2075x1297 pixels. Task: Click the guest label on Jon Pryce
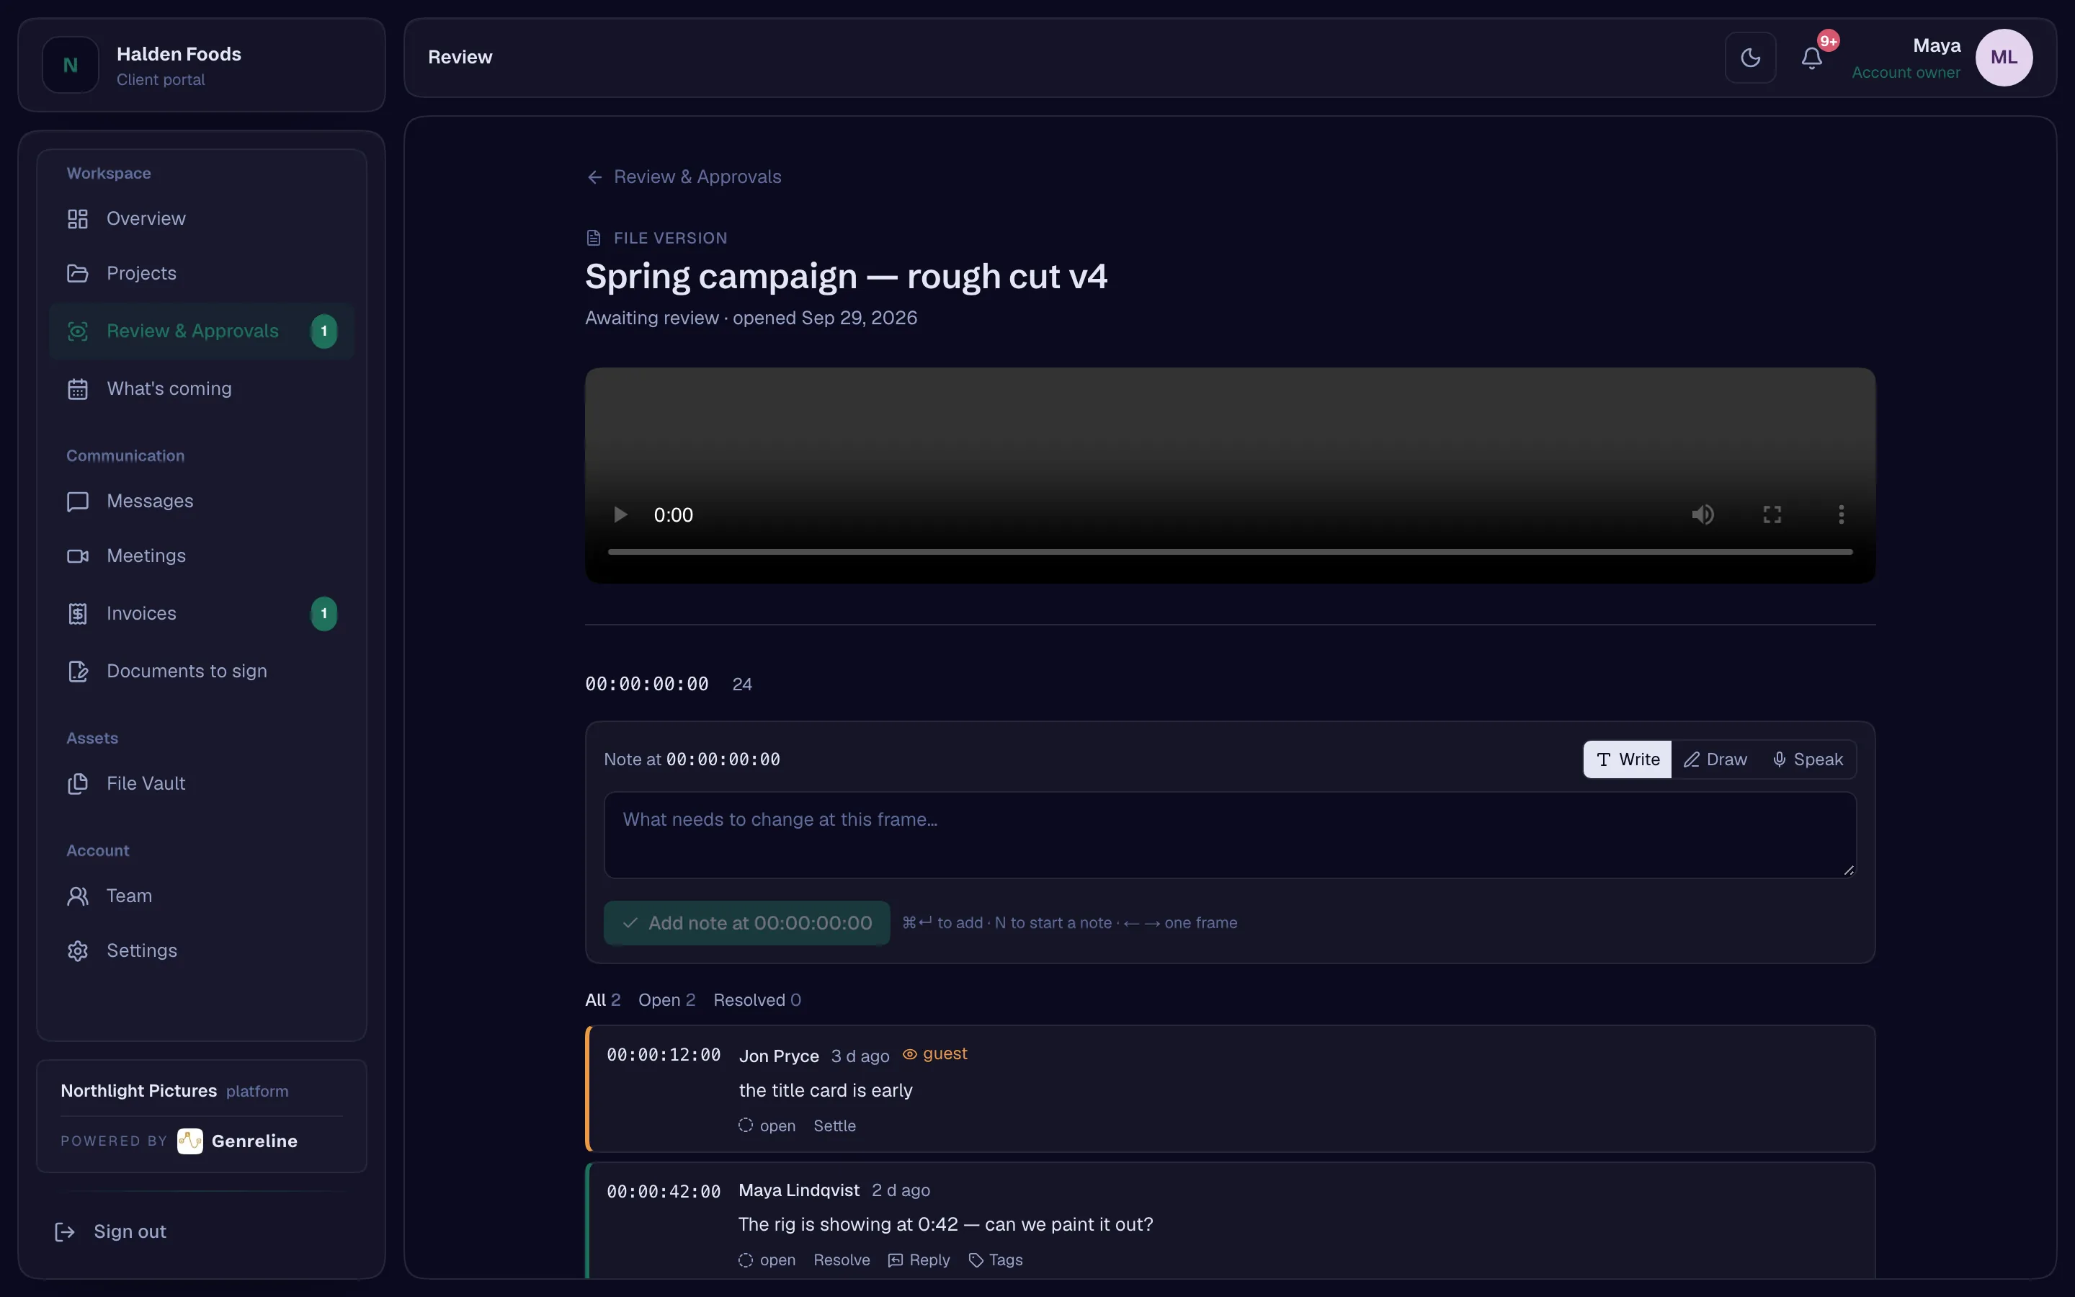pos(934,1054)
